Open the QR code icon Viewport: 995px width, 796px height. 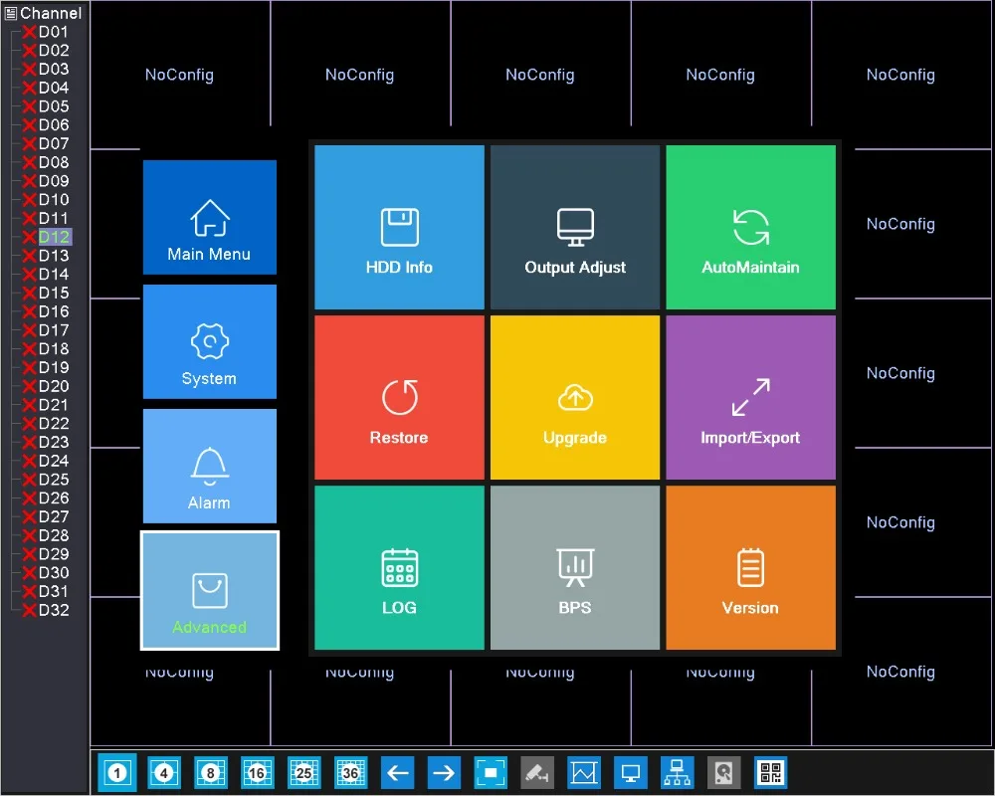click(x=770, y=772)
